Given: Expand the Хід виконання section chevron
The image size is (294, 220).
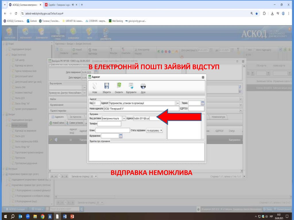Looking at the screenshot, I should [241, 105].
